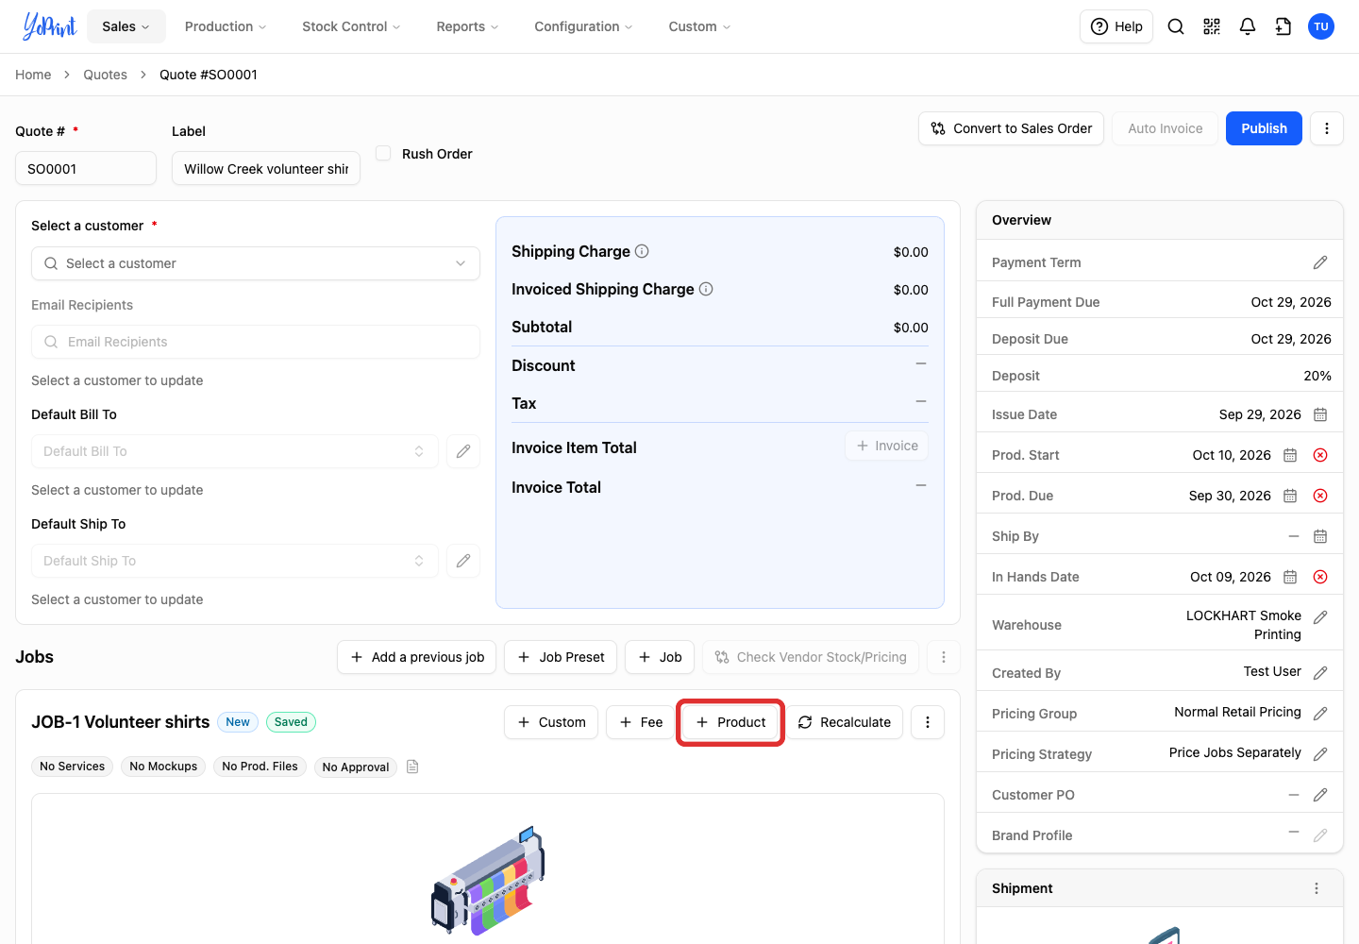This screenshot has height=944, width=1359.
Task: Open the Sales menu
Action: [x=126, y=26]
